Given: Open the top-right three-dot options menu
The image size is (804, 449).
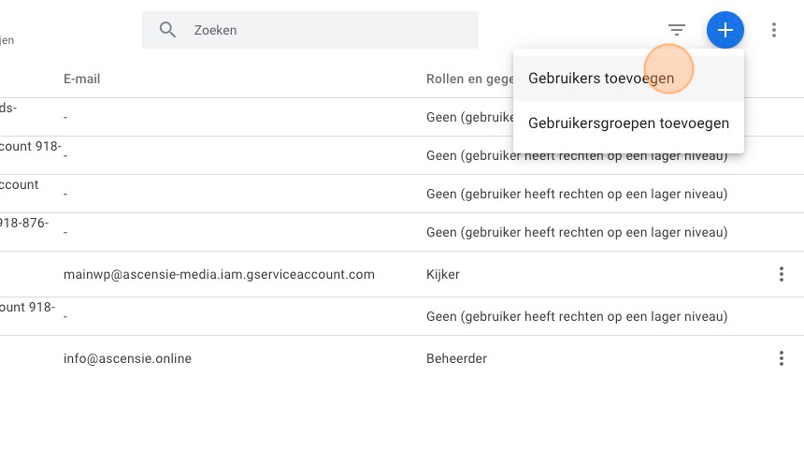Looking at the screenshot, I should tap(774, 30).
